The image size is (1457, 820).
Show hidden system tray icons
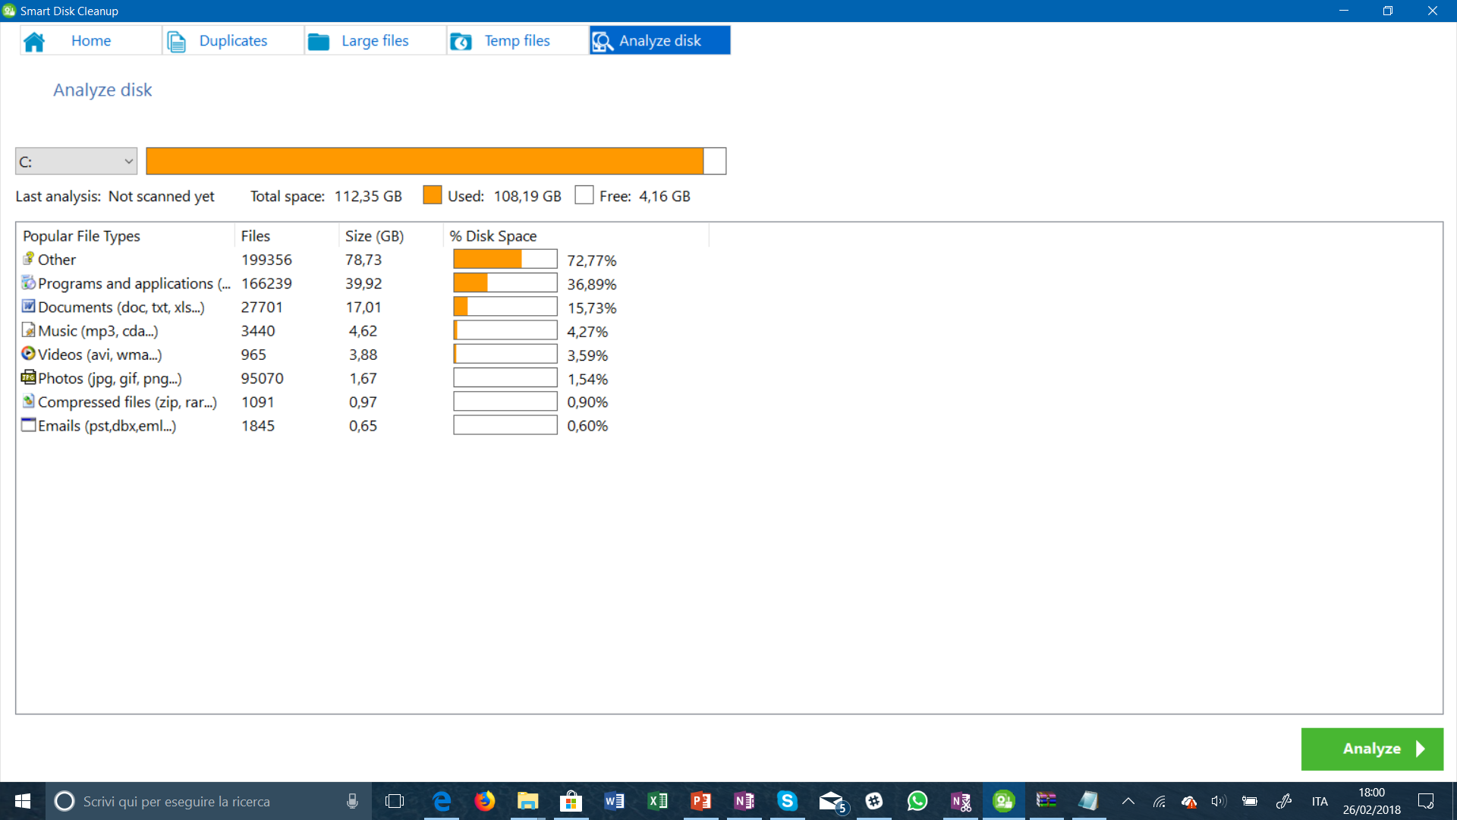(x=1128, y=801)
